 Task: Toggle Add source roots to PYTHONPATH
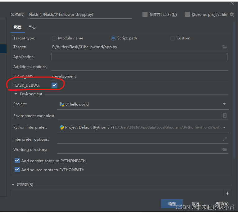[x=17, y=170]
